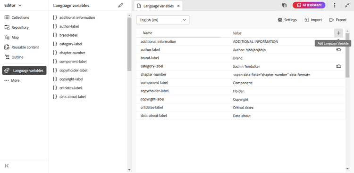Open the vertical three-dot menu at top right
Viewport: 354px width, 173px height.
(335, 5)
